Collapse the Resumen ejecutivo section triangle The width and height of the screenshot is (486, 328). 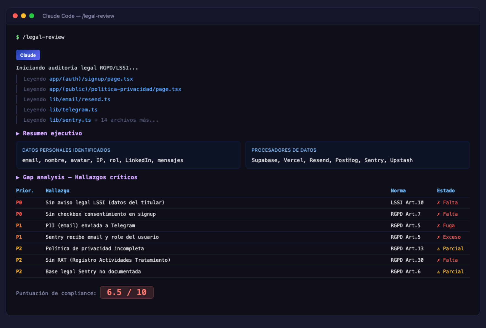tap(18, 133)
